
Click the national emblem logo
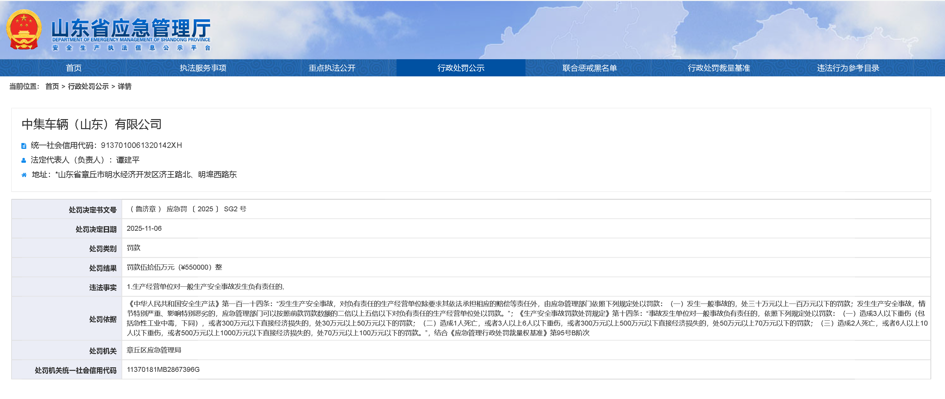24,30
